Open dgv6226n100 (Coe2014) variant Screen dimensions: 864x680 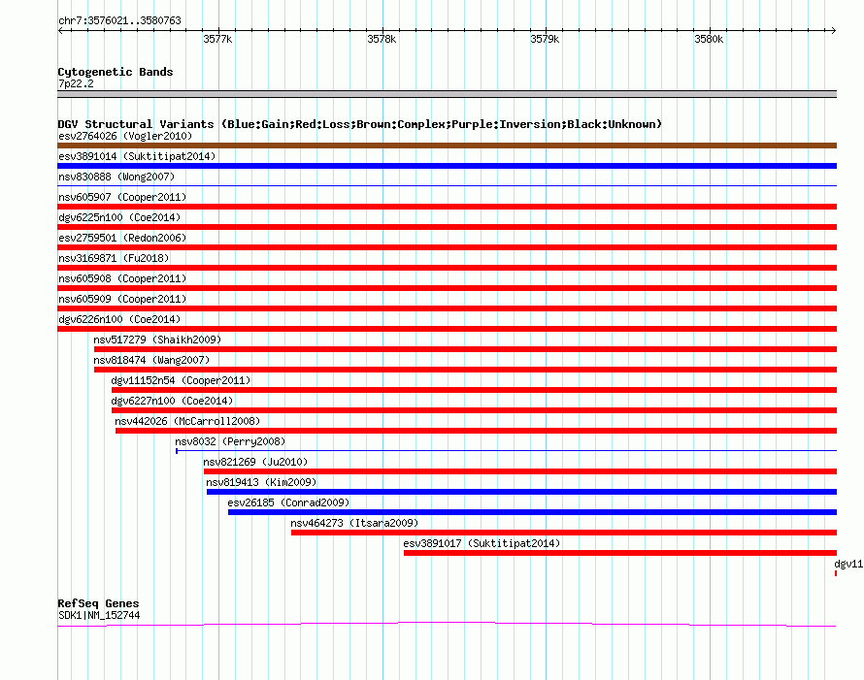[x=119, y=319]
